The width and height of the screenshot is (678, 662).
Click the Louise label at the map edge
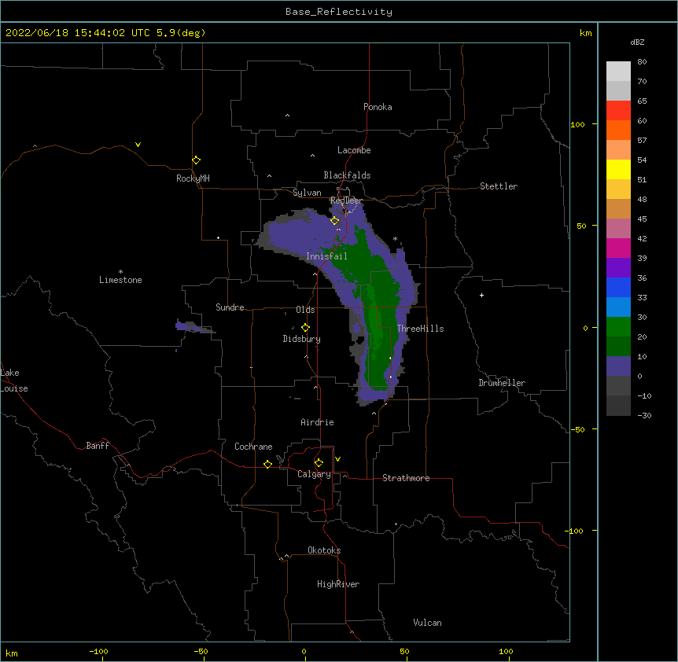coord(14,388)
